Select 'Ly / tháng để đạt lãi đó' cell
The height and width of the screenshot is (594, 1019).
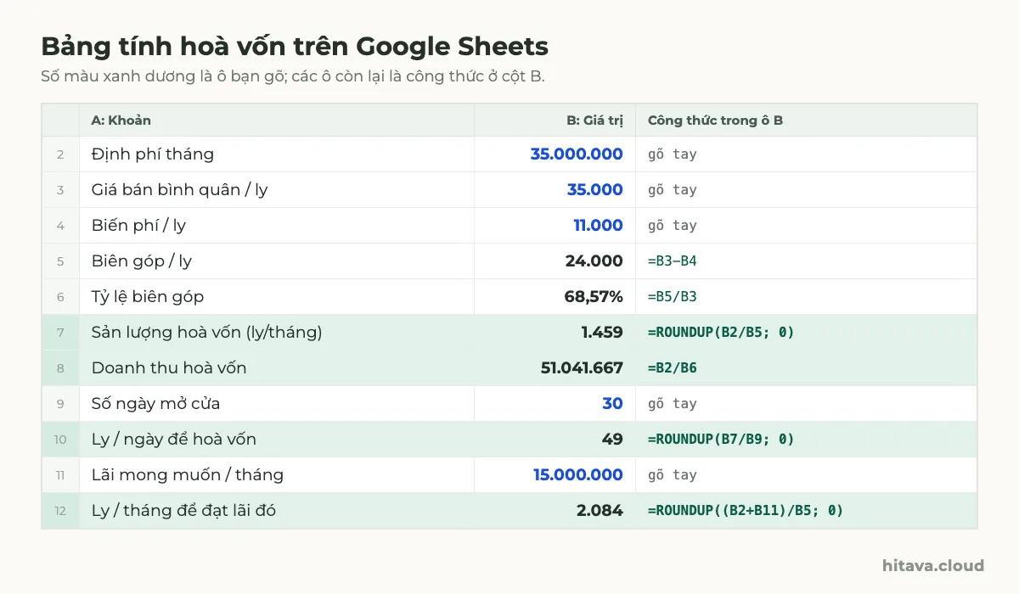pyautogui.click(x=277, y=511)
